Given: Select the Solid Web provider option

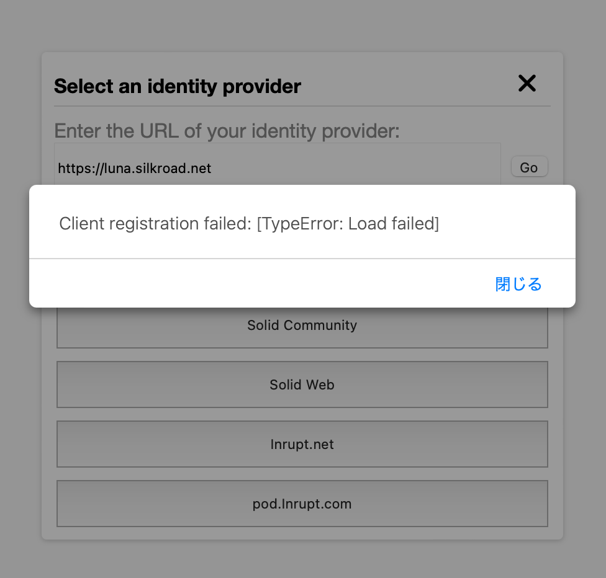Looking at the screenshot, I should click(302, 385).
